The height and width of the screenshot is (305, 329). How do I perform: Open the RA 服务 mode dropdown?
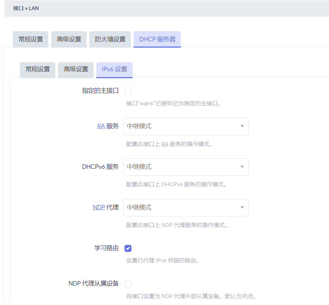[x=186, y=126]
